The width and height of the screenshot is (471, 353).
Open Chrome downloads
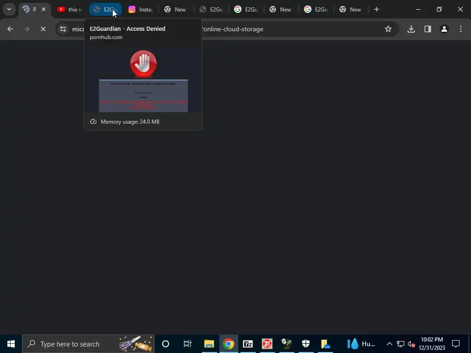(x=411, y=29)
